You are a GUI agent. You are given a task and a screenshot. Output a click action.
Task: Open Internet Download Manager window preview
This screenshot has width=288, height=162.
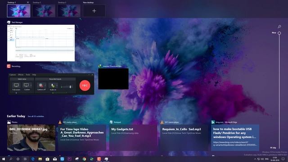pyautogui.click(x=113, y=79)
